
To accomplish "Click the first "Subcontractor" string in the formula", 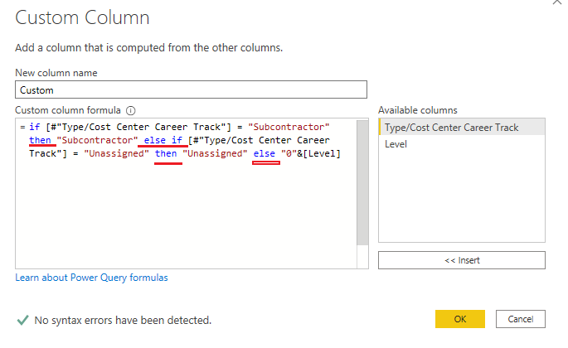I will (x=289, y=127).
